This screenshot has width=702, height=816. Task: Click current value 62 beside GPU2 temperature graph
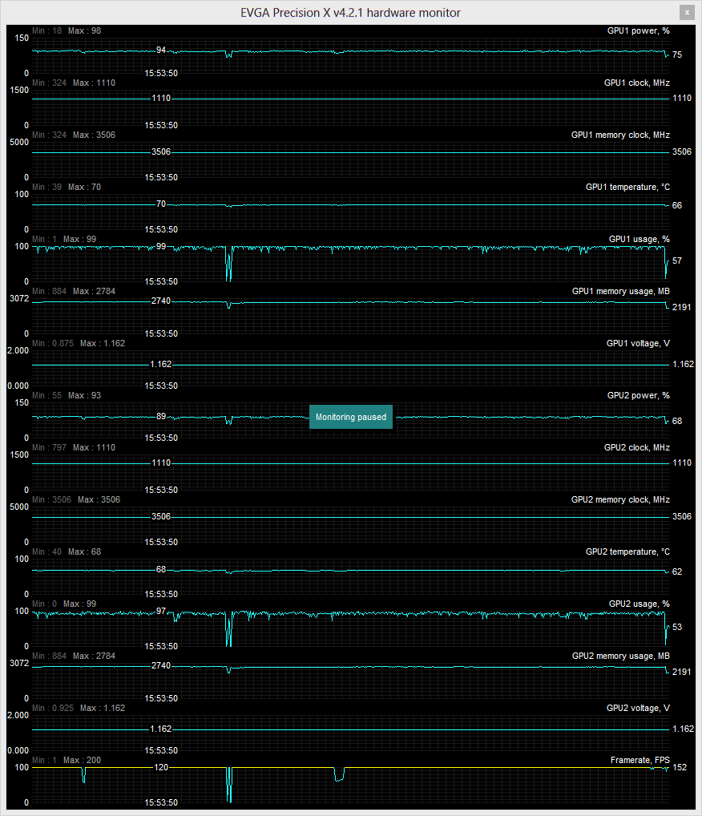[677, 572]
